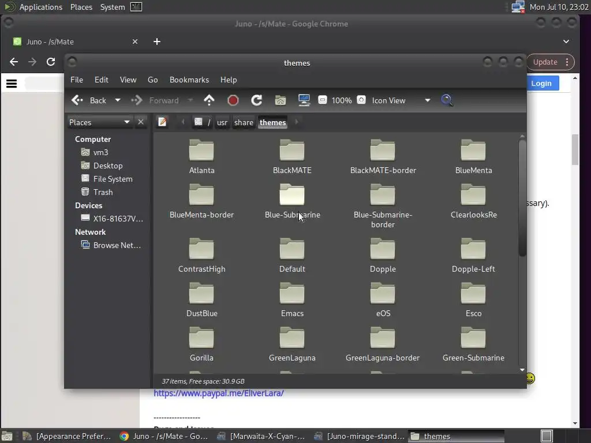Screen dimensions: 591x443
Task: Select the Emacs folder
Action: 292,300
